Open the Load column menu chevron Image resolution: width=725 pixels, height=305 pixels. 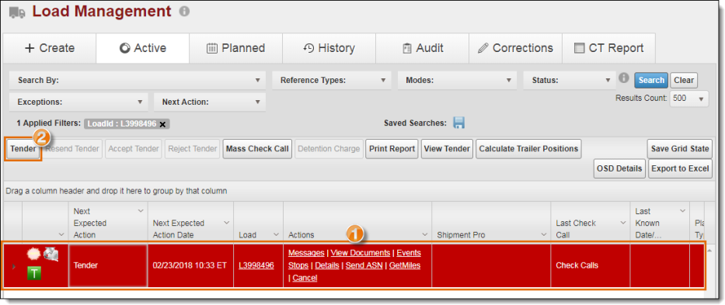(x=276, y=234)
